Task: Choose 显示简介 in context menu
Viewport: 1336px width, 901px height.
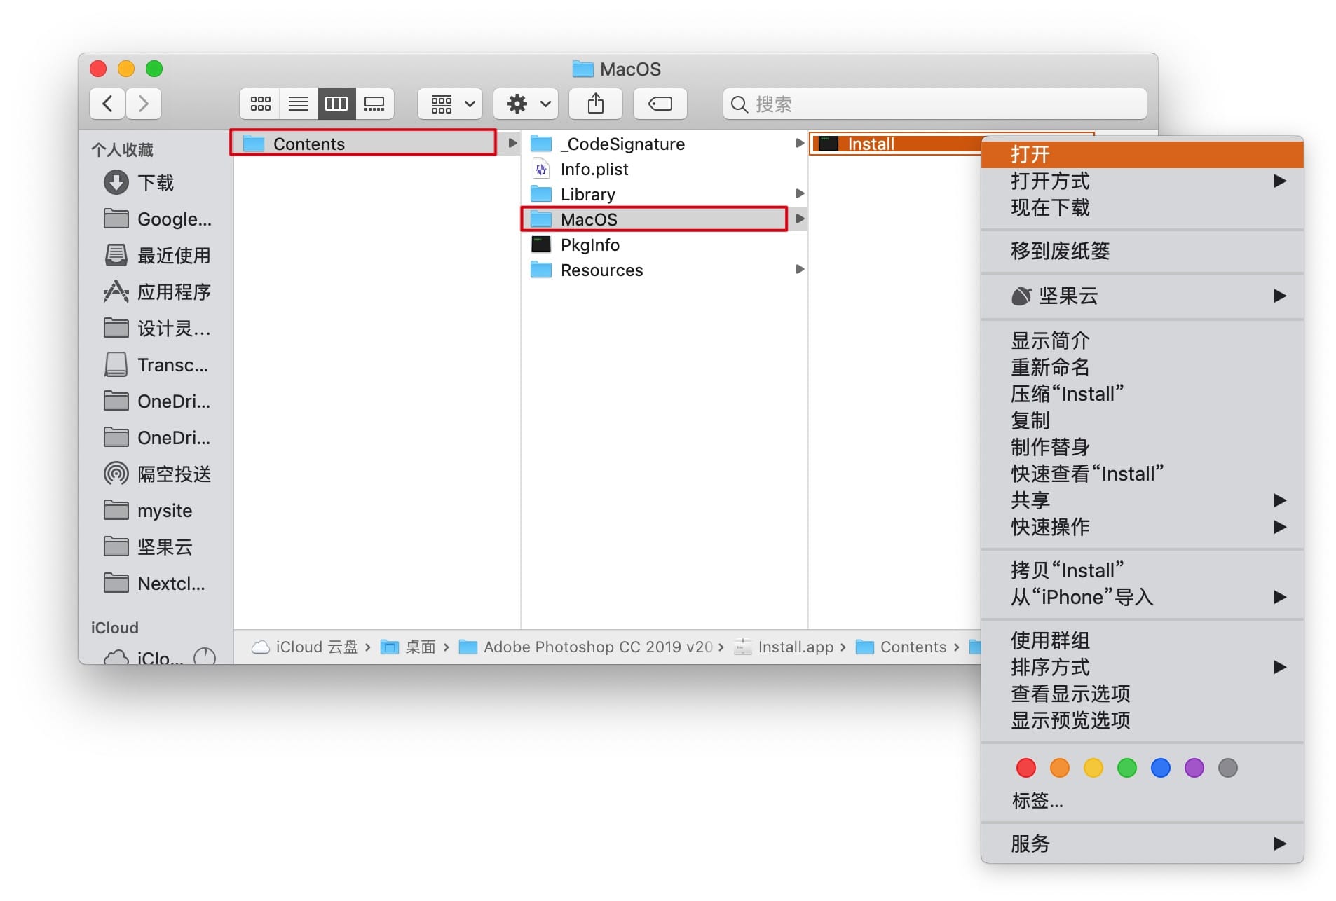Action: tap(1050, 341)
